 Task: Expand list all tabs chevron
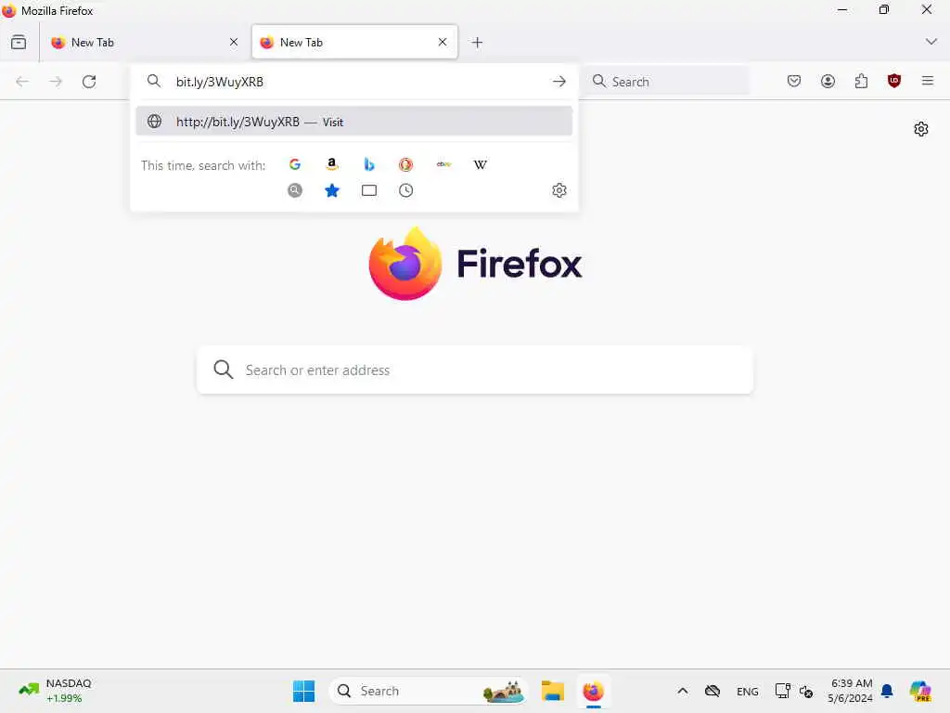click(931, 42)
